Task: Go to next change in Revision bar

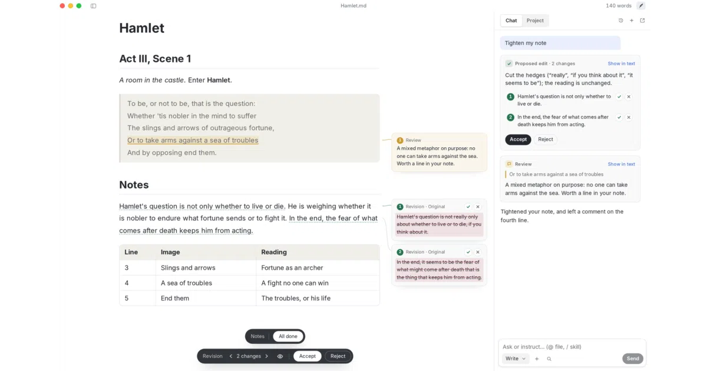Action: [x=266, y=356]
